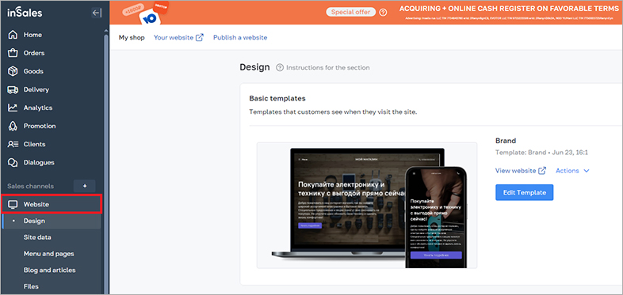Open Instructions for the section link
The width and height of the screenshot is (623, 295).
328,67
